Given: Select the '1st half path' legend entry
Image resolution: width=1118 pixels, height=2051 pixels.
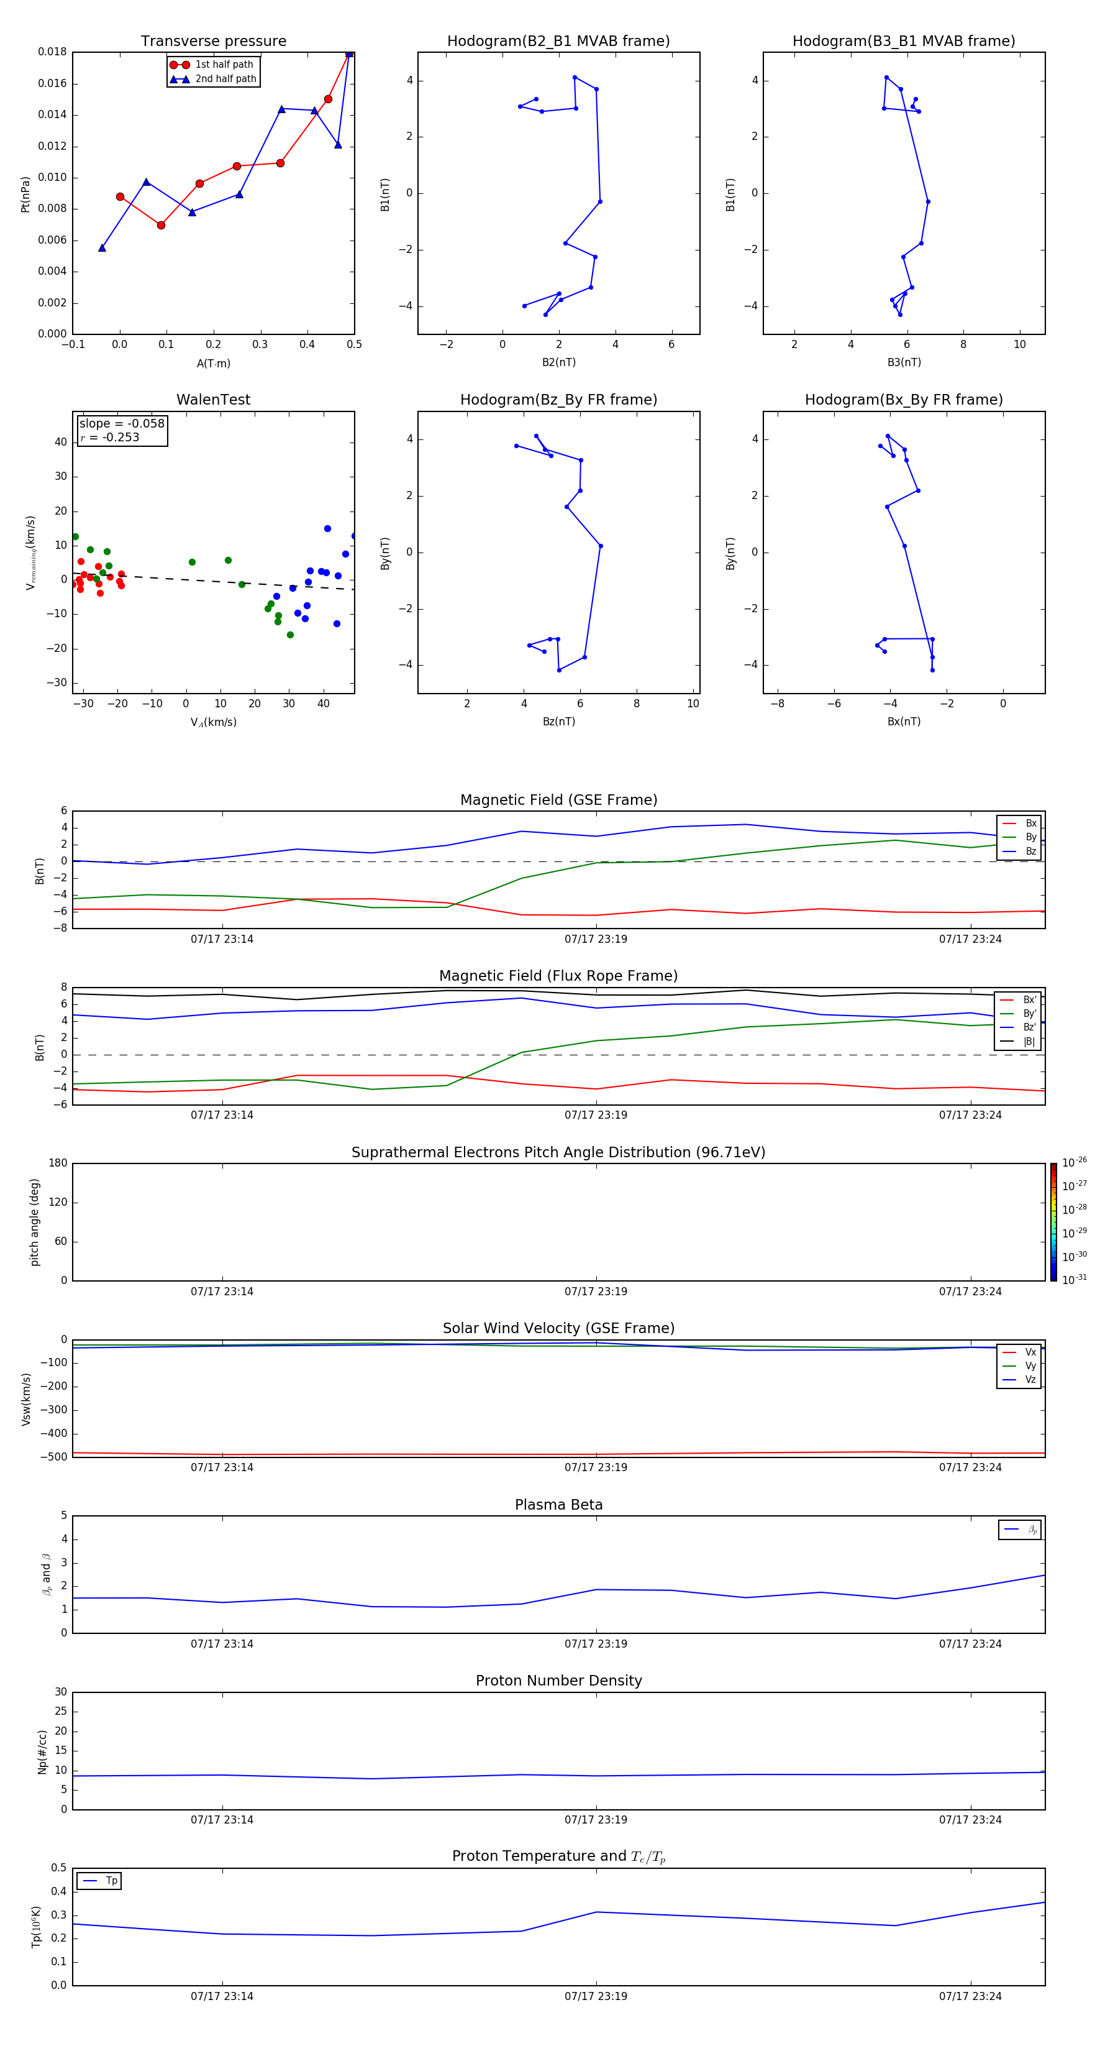Looking at the screenshot, I should [x=212, y=65].
